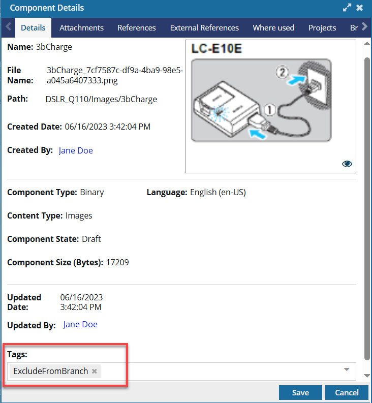Open Jane Doe link under Created By

tap(76, 150)
